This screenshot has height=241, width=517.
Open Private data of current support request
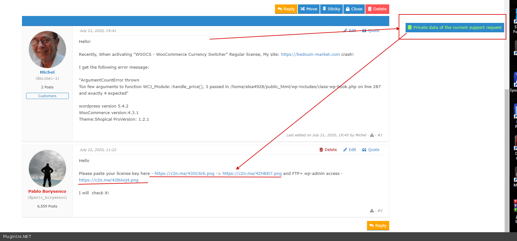[x=454, y=28]
